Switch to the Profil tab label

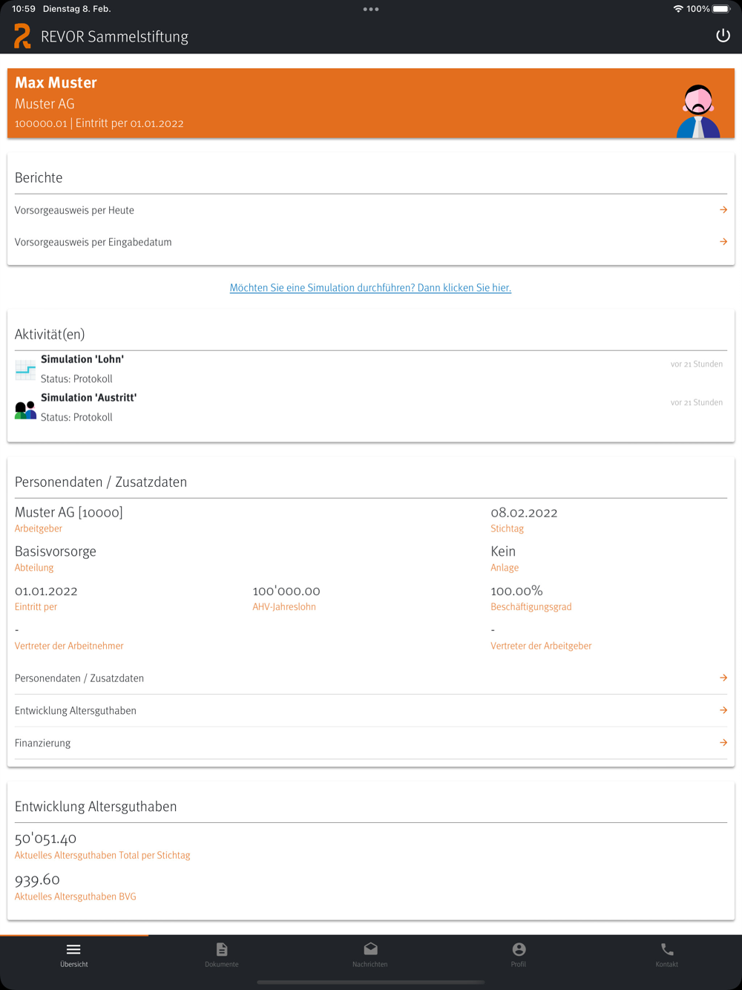pyautogui.click(x=519, y=964)
